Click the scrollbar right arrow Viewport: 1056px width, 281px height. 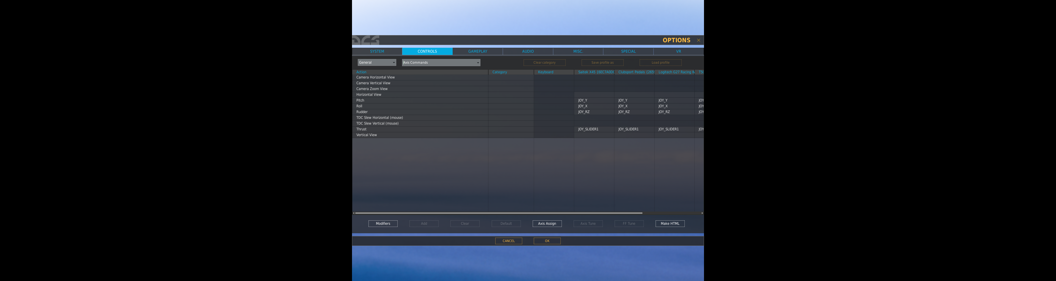click(x=702, y=213)
